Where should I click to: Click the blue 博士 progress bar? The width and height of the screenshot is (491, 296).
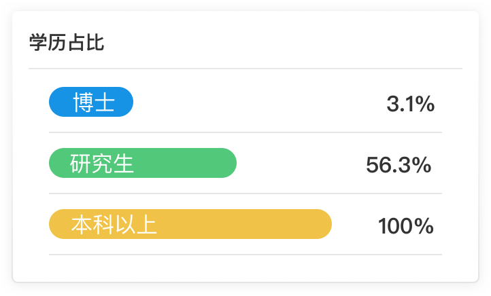click(91, 102)
